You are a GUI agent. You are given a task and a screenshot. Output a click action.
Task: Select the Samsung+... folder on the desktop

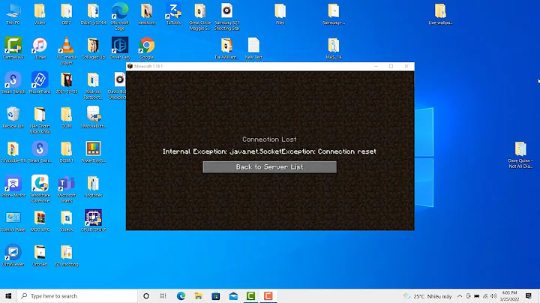[333, 14]
